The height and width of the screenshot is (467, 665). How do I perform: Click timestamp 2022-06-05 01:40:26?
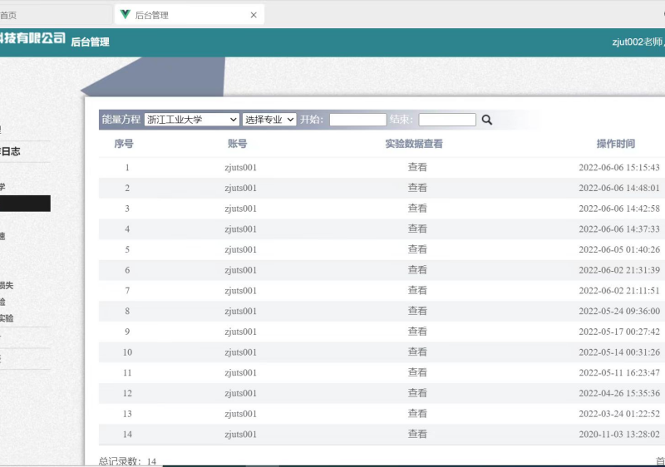[619, 249]
